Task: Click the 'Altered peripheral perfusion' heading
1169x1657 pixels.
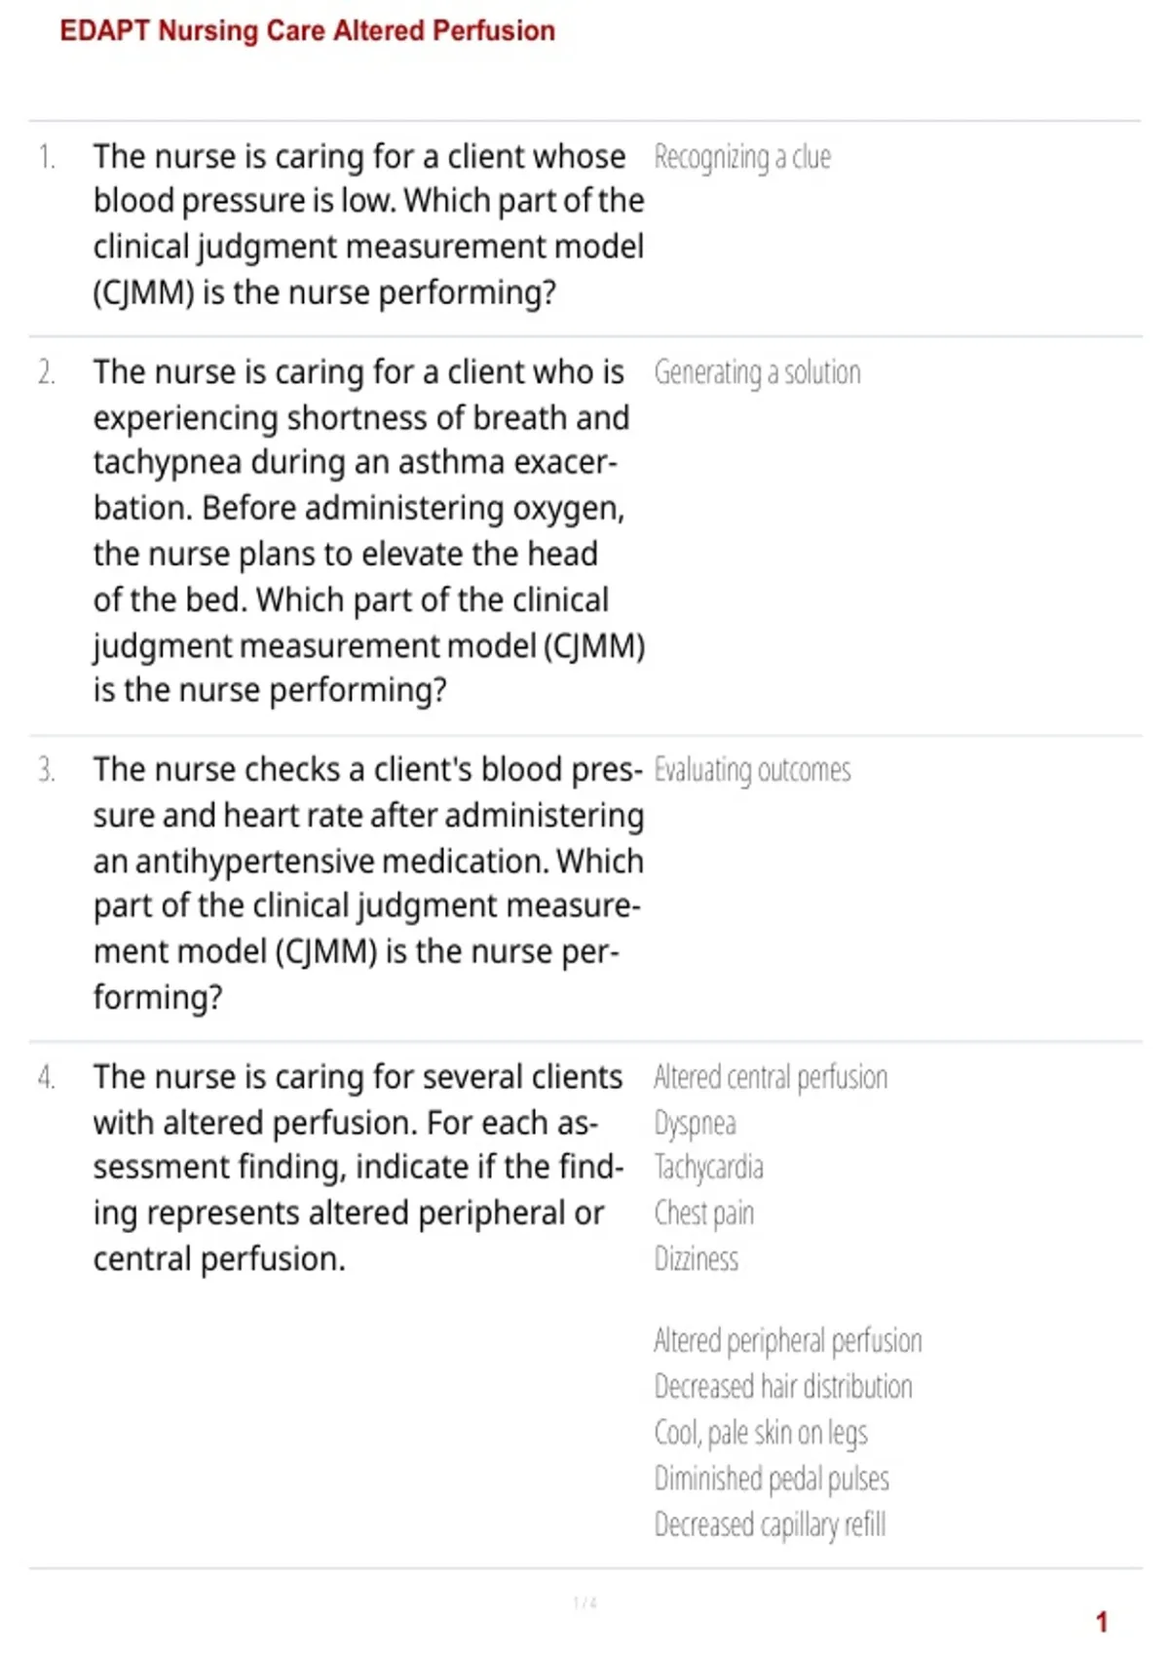Action: (x=787, y=1341)
